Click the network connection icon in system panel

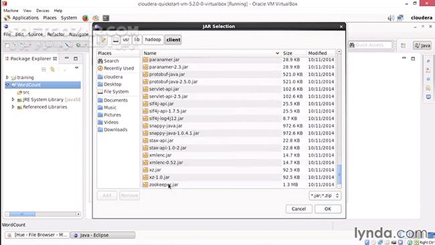[x=400, y=18]
